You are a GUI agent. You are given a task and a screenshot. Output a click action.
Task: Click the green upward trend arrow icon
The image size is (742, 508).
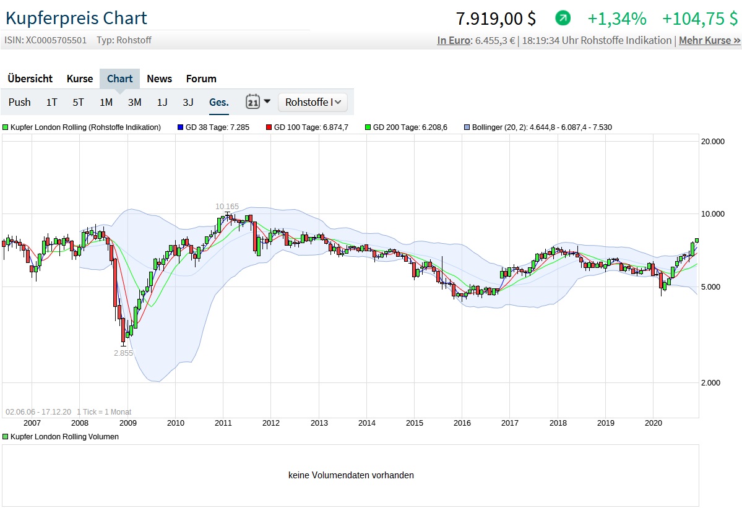pyautogui.click(x=563, y=19)
